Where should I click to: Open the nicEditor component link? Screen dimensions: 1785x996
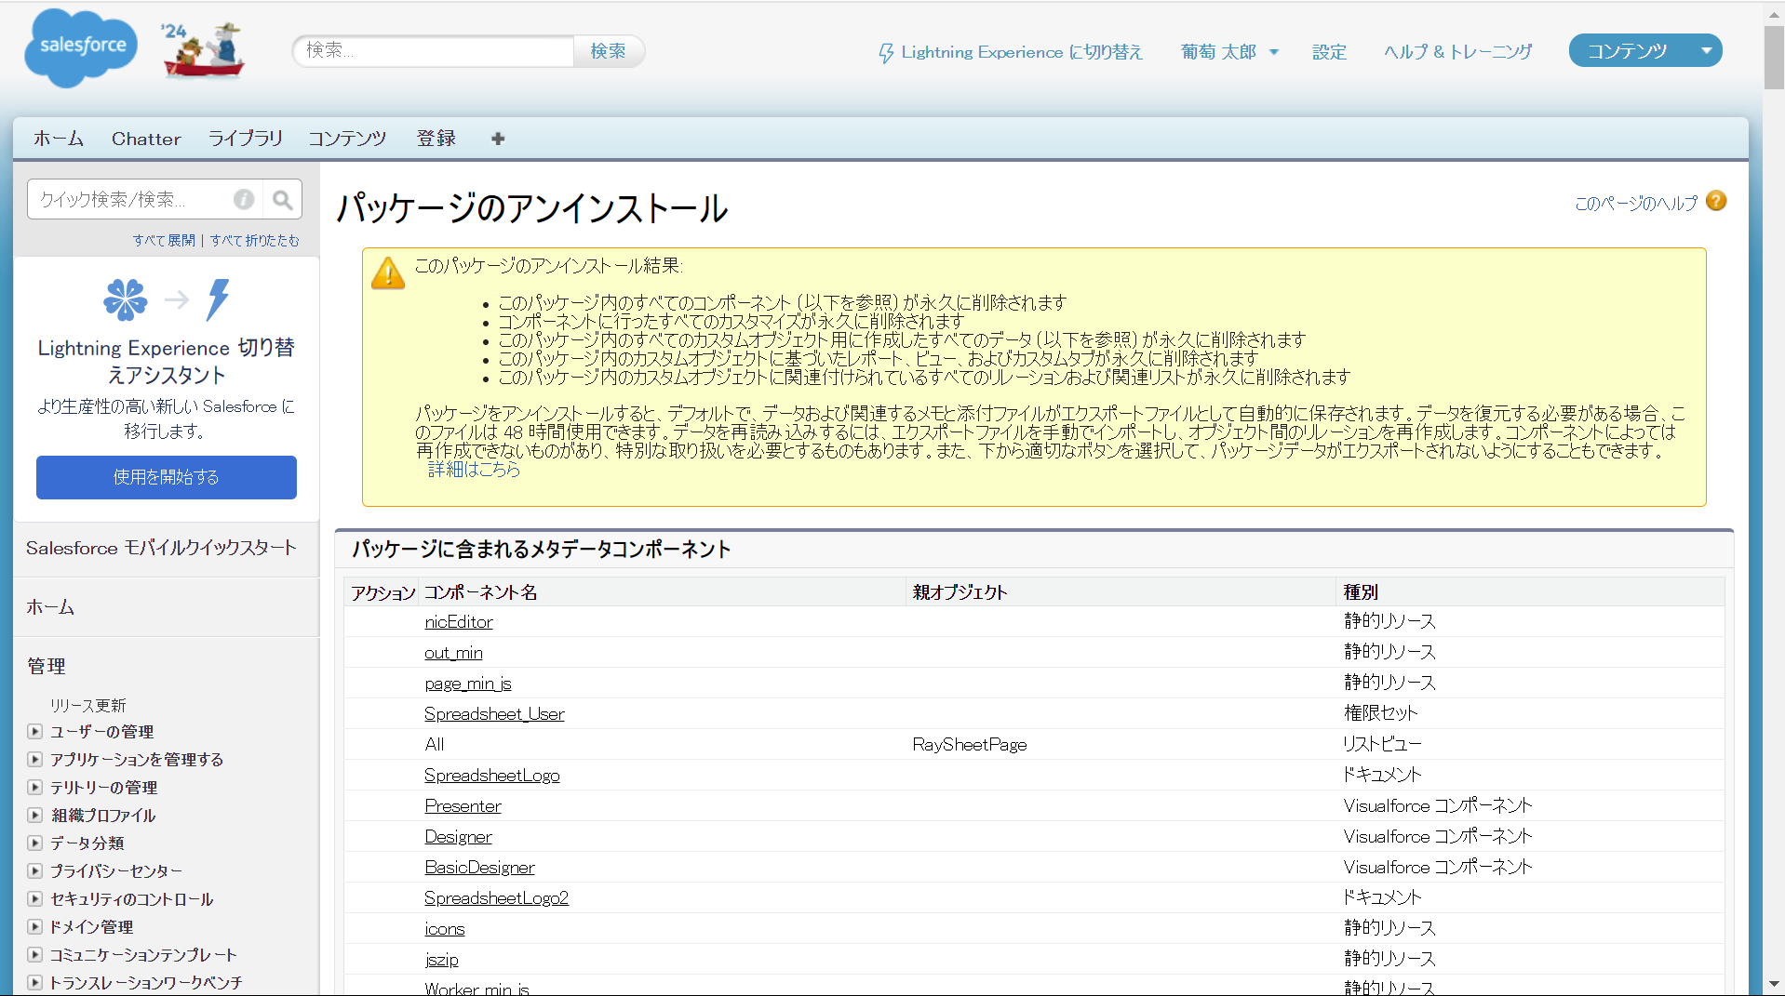459,622
